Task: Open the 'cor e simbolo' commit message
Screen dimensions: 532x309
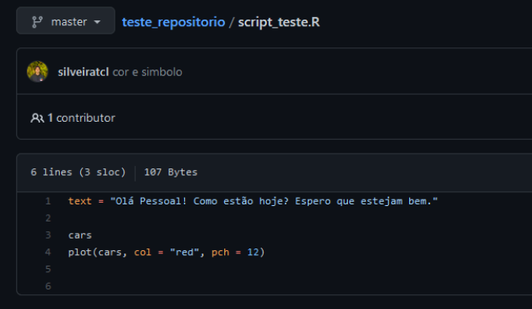Action: [147, 72]
